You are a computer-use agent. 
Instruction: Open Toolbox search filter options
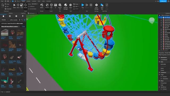[25, 20]
